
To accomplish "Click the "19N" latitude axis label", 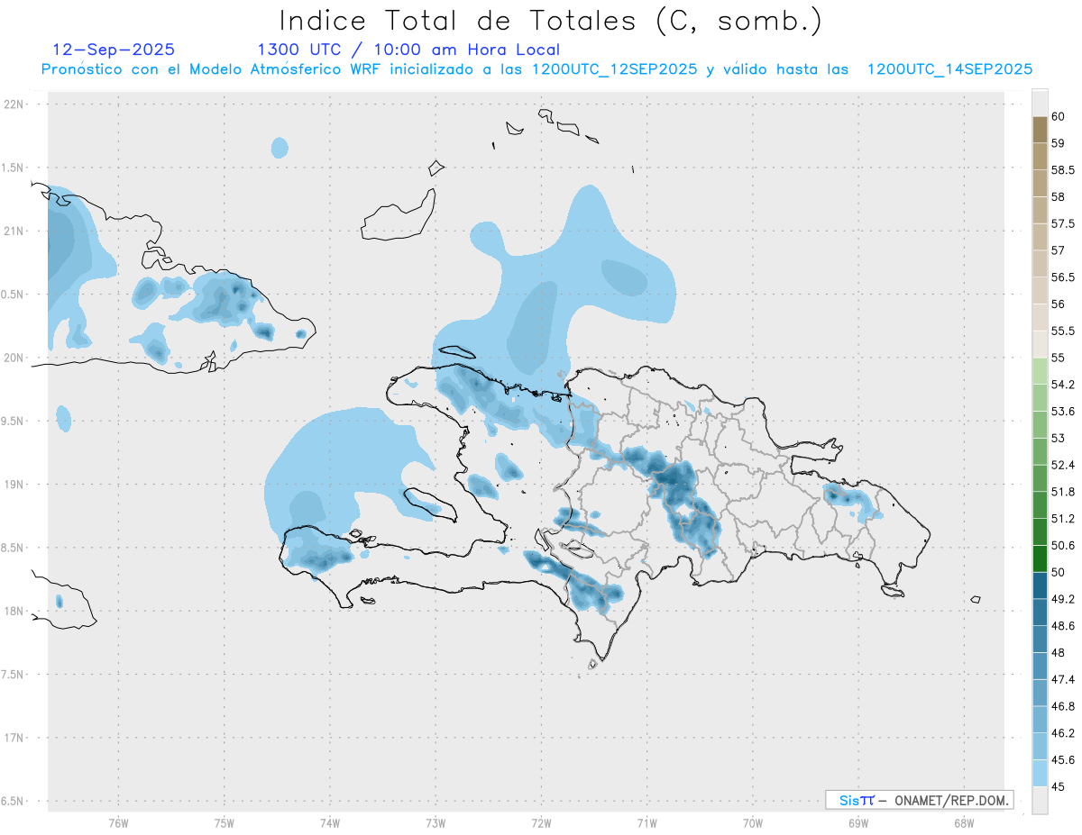I will click(x=15, y=484).
